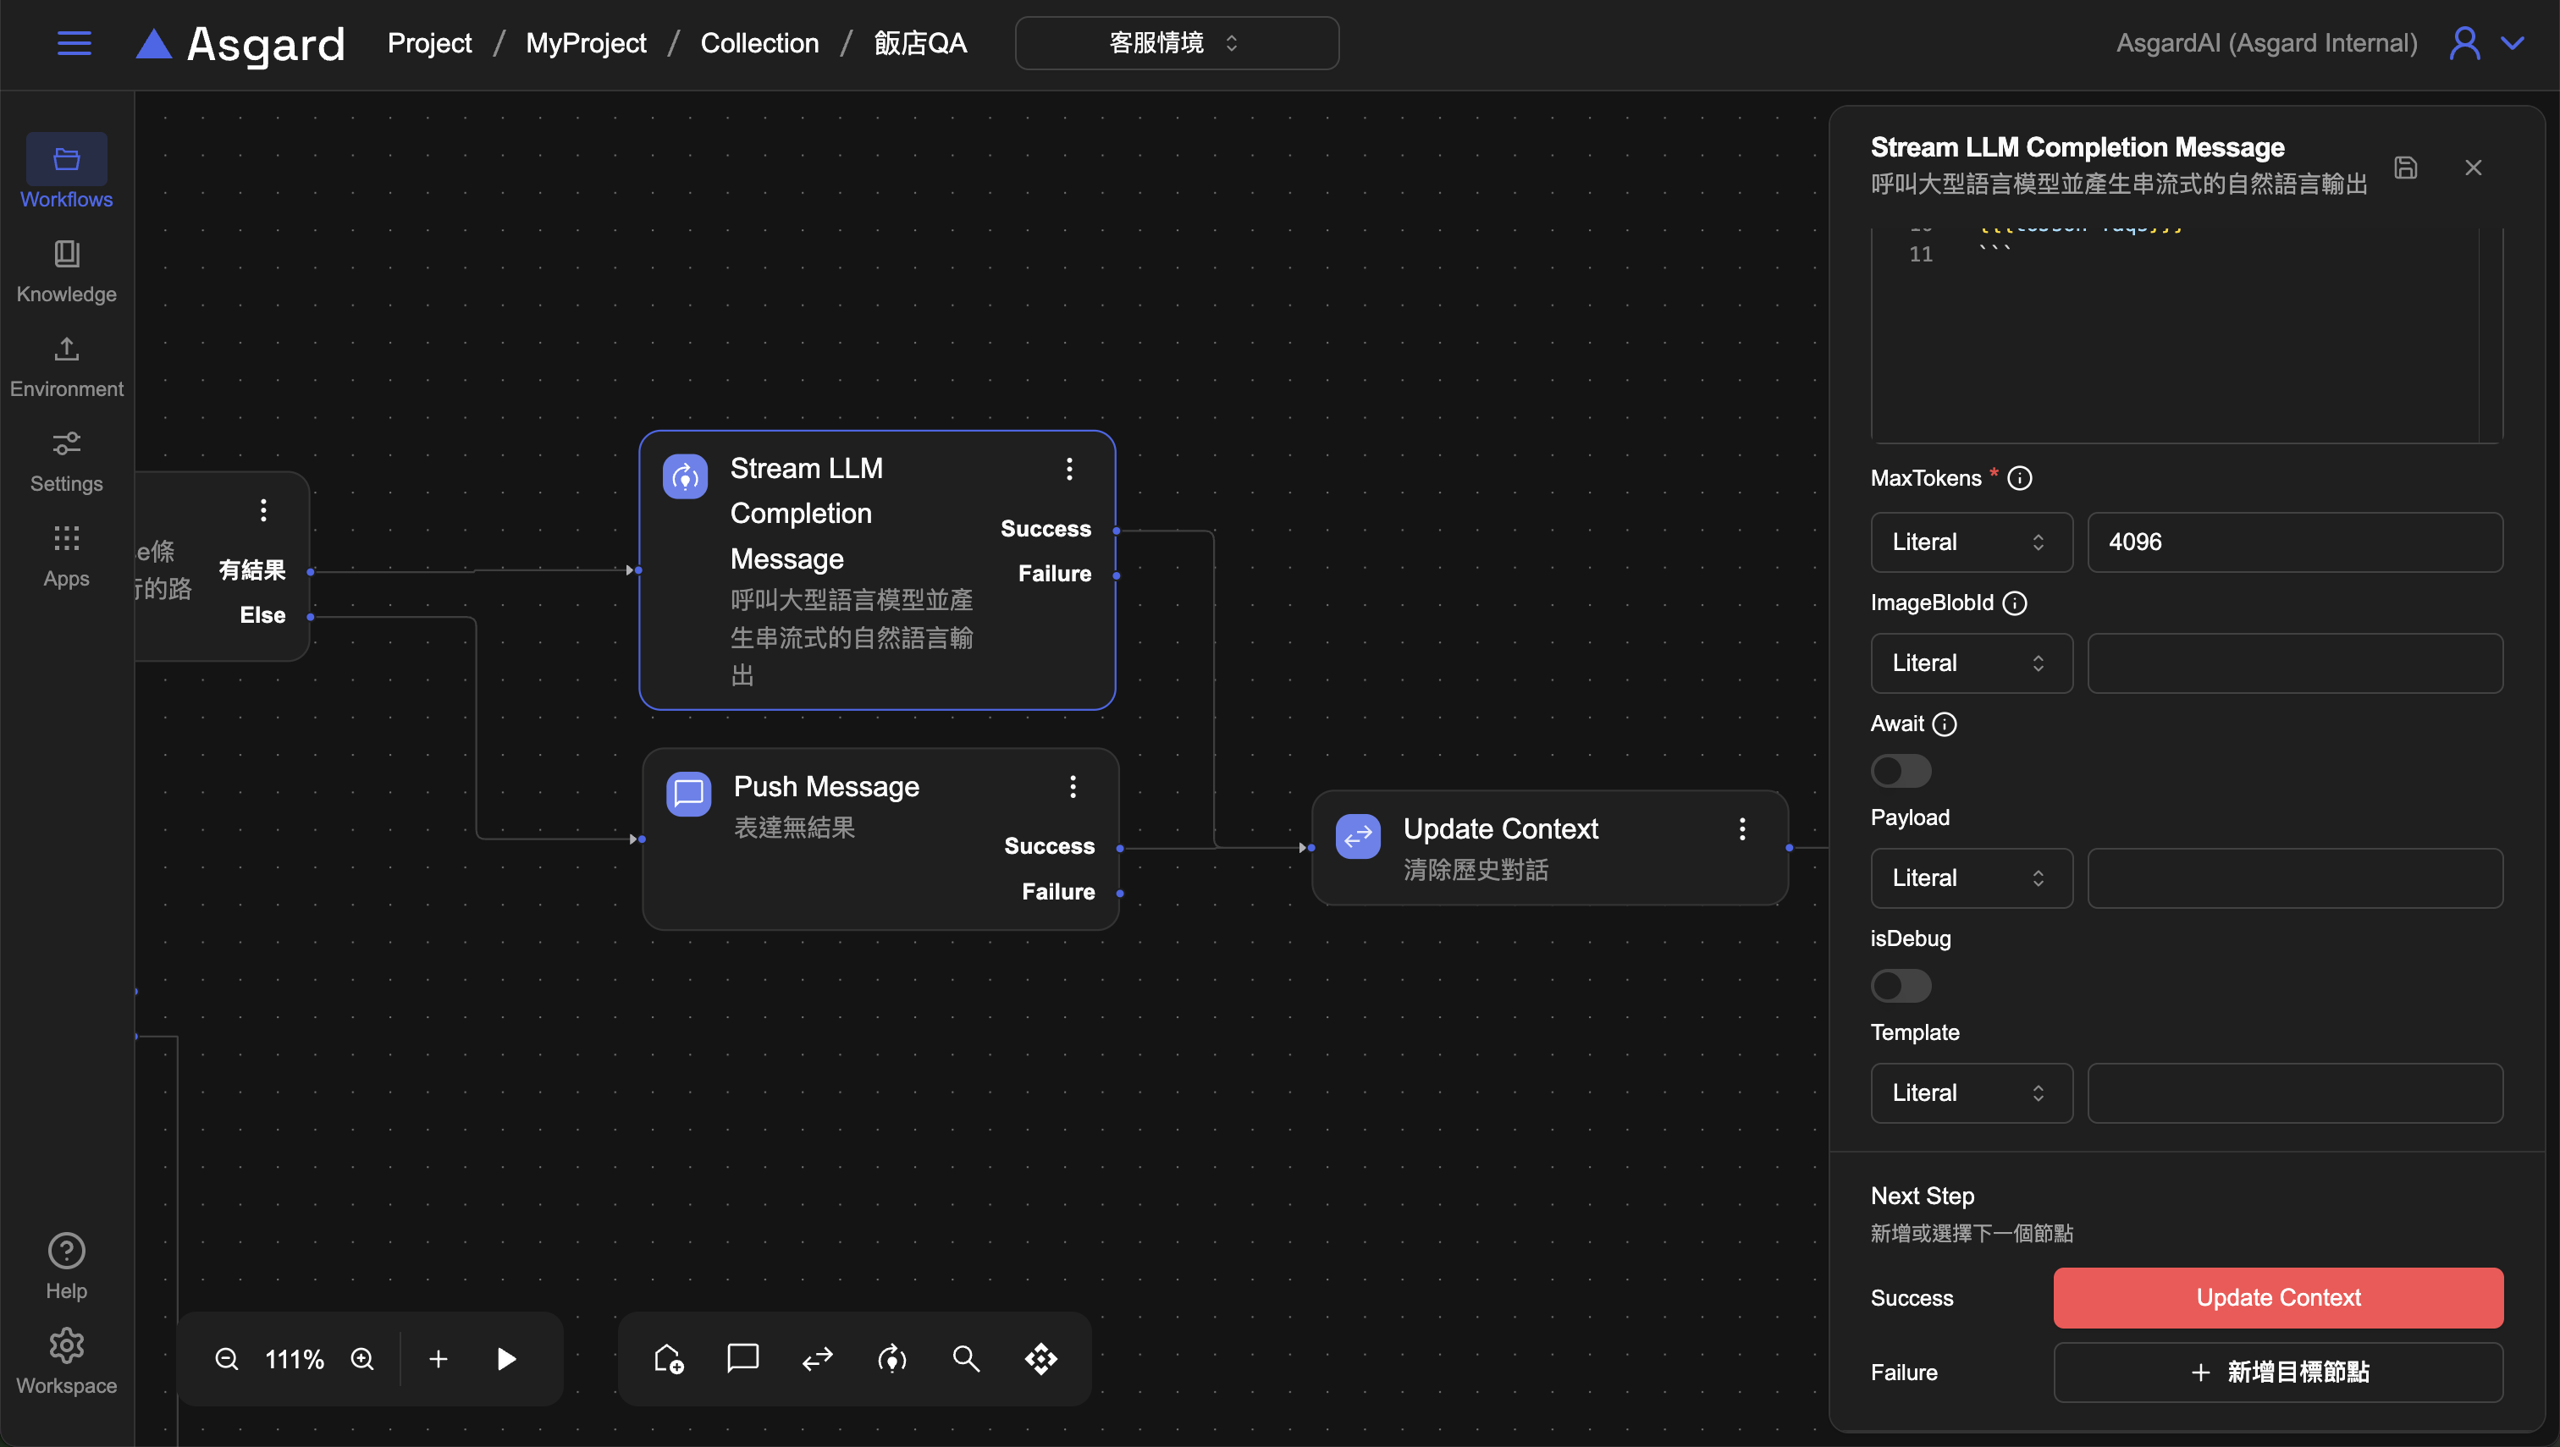2560x1447 pixels.
Task: Toggle the Await switch
Action: tap(1900, 770)
